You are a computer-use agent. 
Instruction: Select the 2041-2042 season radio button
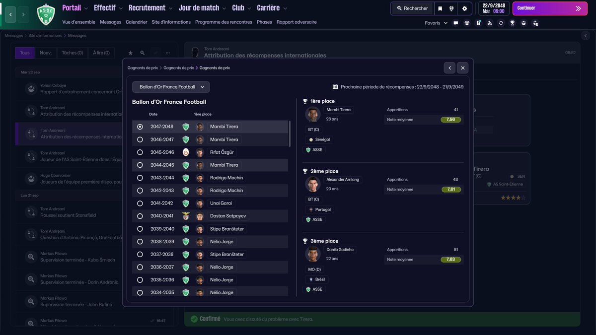[x=140, y=203]
